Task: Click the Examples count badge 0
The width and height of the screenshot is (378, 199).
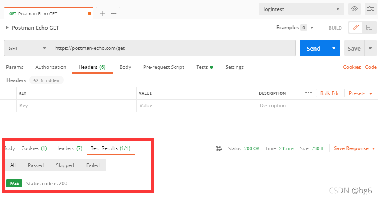Action: 304,28
